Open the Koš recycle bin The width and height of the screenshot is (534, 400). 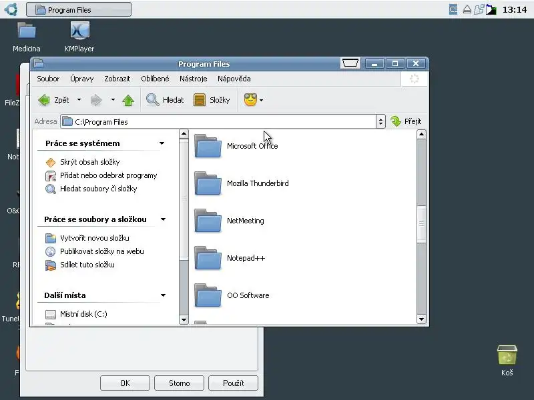click(507, 361)
